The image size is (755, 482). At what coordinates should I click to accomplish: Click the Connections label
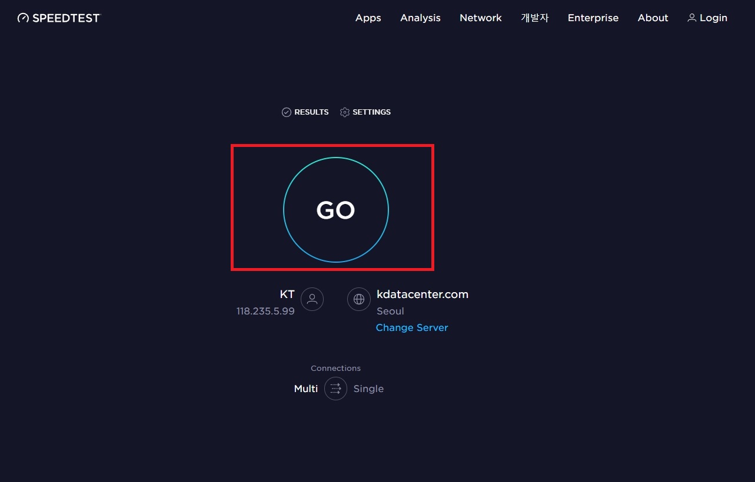click(335, 368)
